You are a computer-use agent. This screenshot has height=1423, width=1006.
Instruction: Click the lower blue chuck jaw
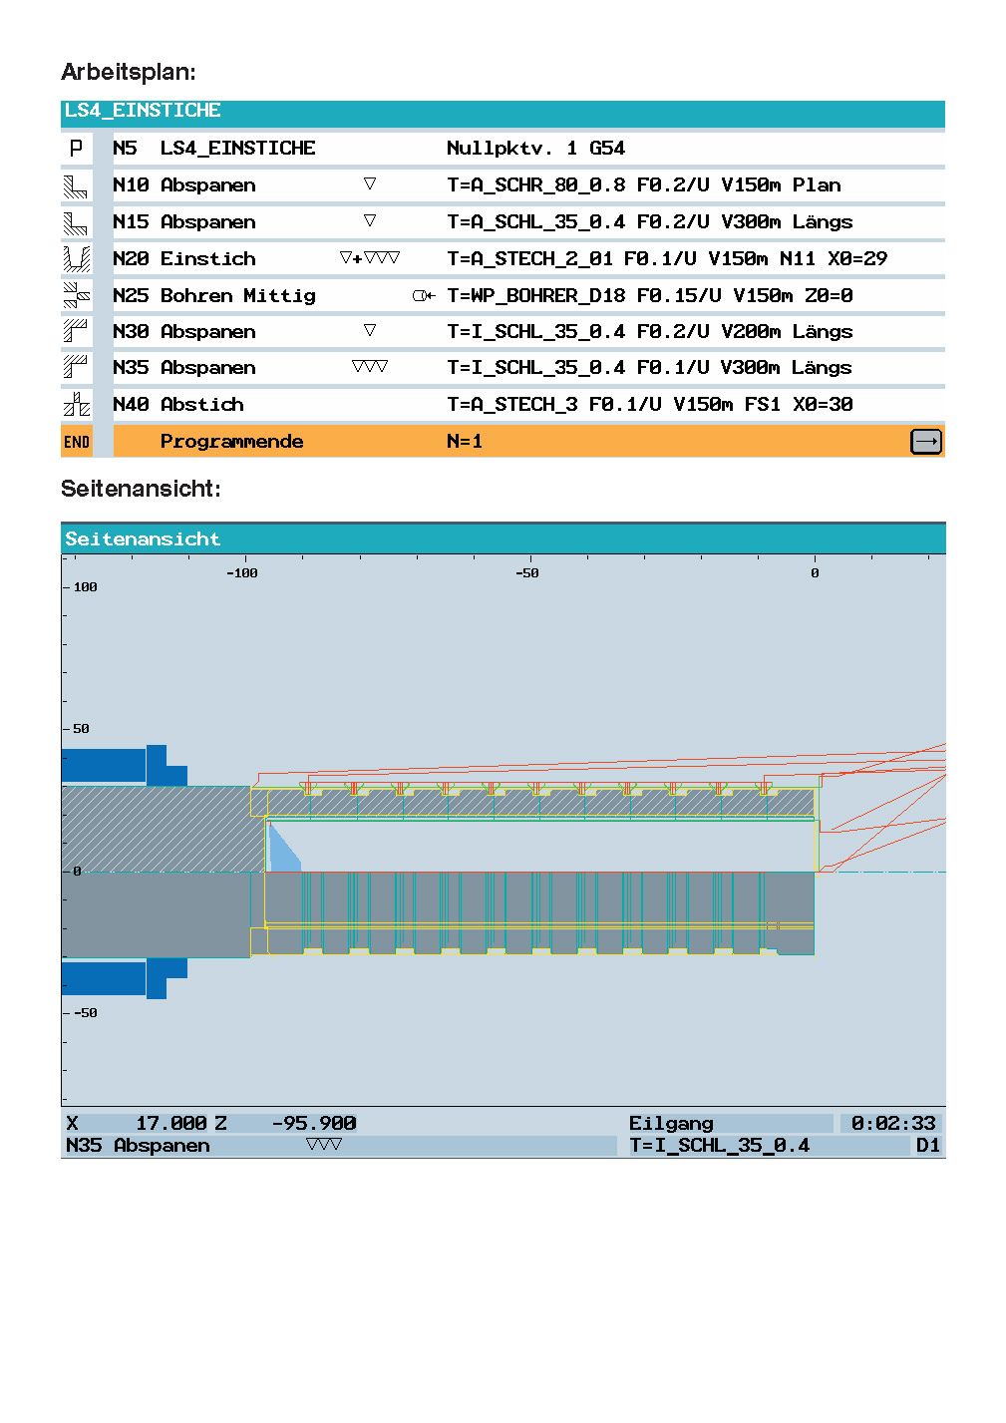pos(124,978)
